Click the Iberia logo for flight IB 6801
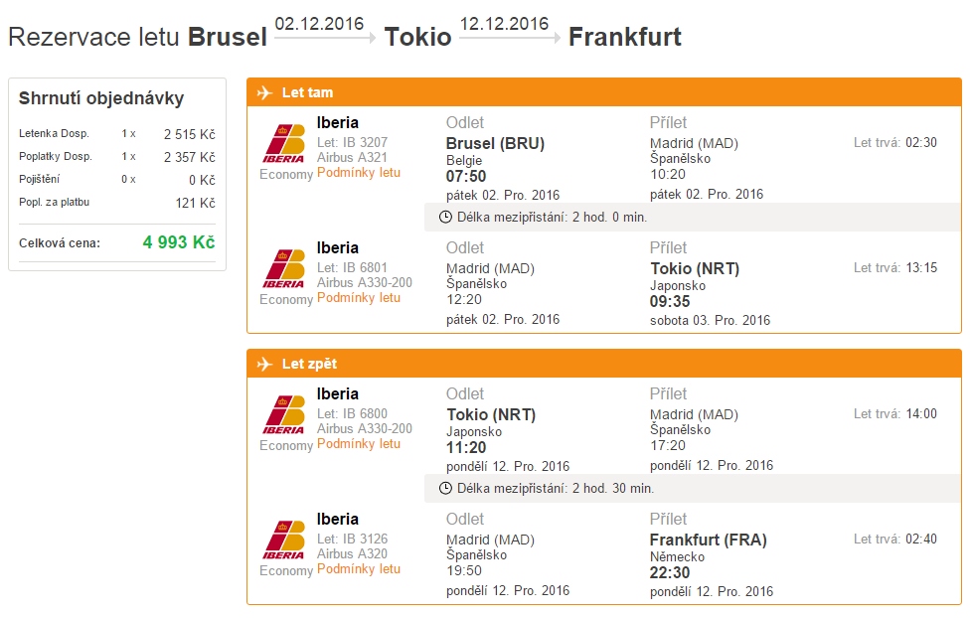The image size is (973, 618). click(x=283, y=269)
